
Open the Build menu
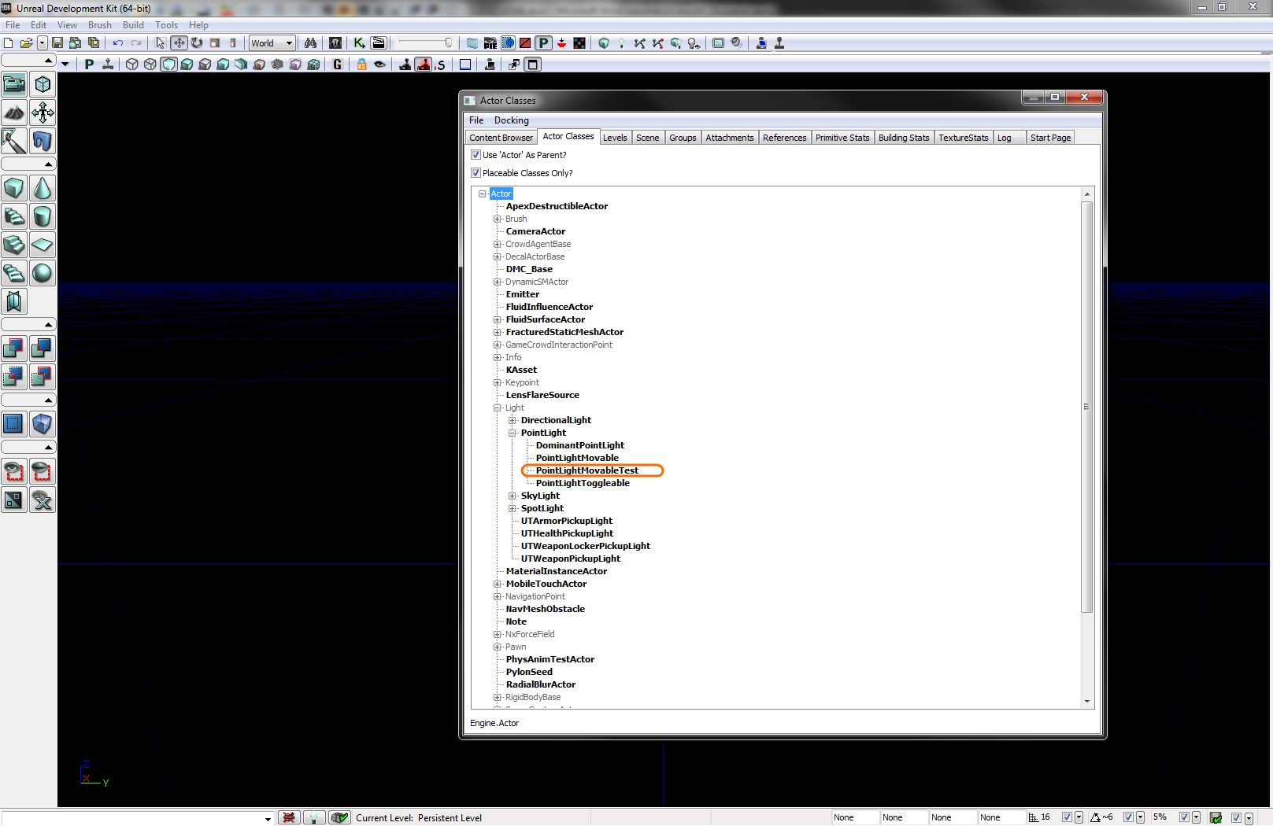tap(133, 25)
